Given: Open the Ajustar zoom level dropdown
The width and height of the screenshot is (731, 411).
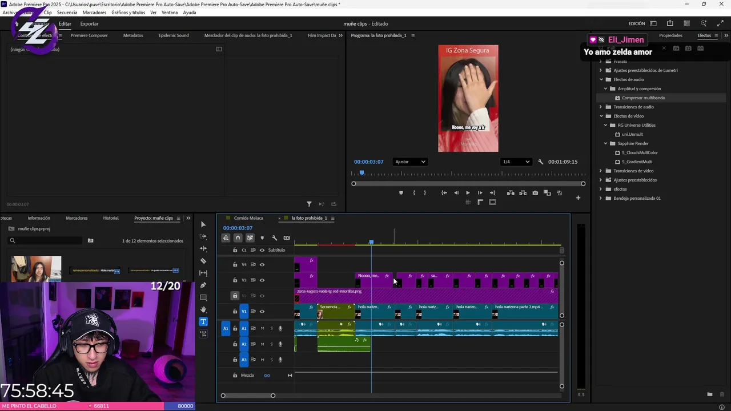Looking at the screenshot, I should [x=410, y=162].
